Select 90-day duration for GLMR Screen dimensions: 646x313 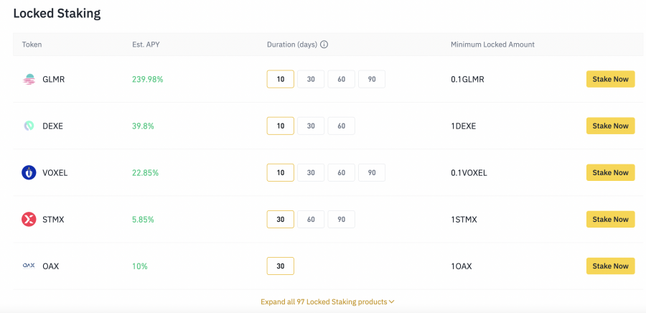[x=372, y=79]
